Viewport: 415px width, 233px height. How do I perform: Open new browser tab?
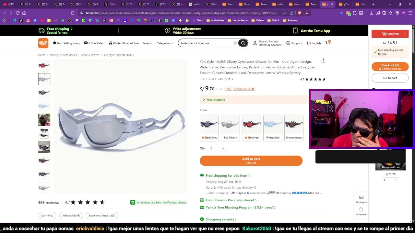tap(373, 4)
